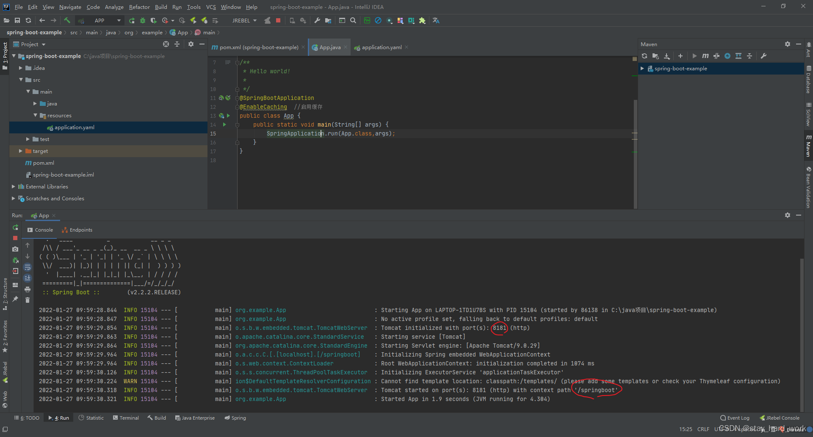Collapse all in the Maven tool window
Image resolution: width=813 pixels, height=437 pixels.
tap(749, 56)
